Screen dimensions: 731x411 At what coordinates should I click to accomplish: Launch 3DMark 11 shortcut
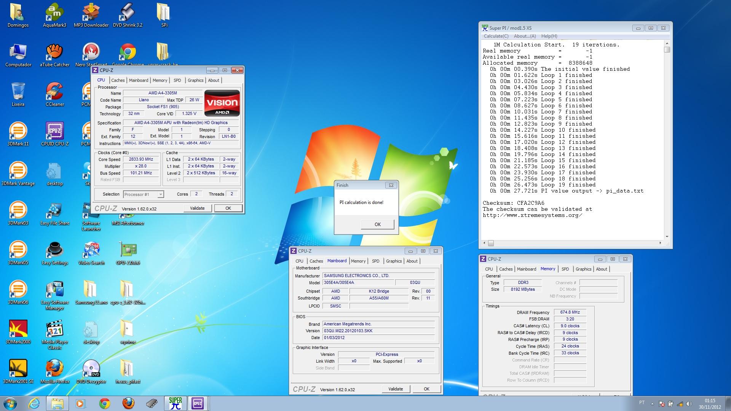pyautogui.click(x=18, y=134)
